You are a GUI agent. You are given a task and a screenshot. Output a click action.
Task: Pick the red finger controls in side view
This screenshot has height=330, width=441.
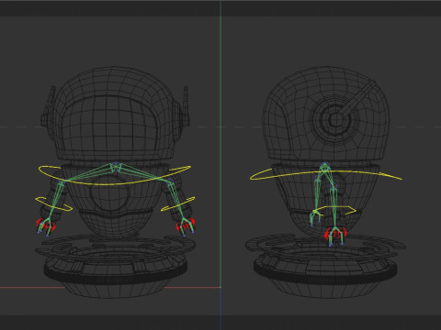(335, 235)
